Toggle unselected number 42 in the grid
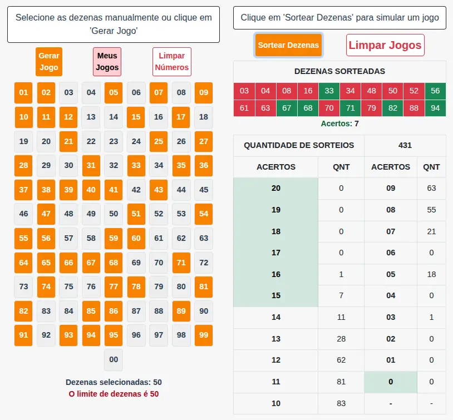This screenshot has height=420, width=453. coord(136,190)
